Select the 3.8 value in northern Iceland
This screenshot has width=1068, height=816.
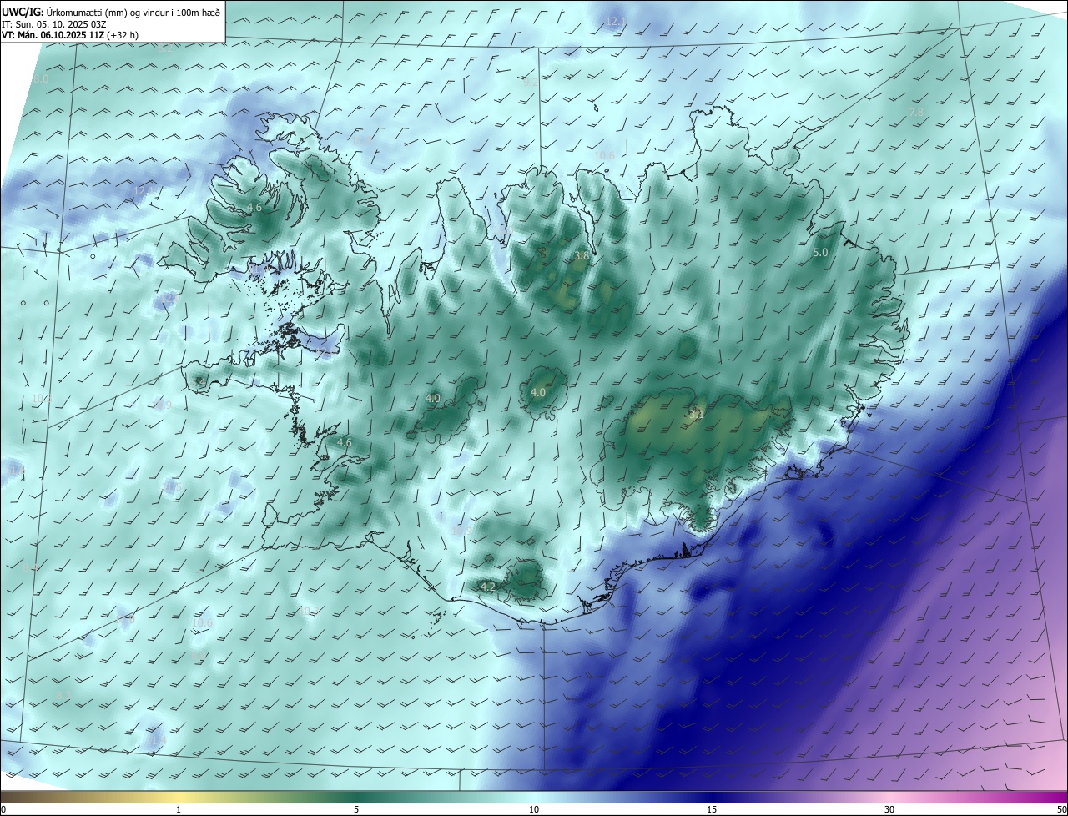click(582, 257)
